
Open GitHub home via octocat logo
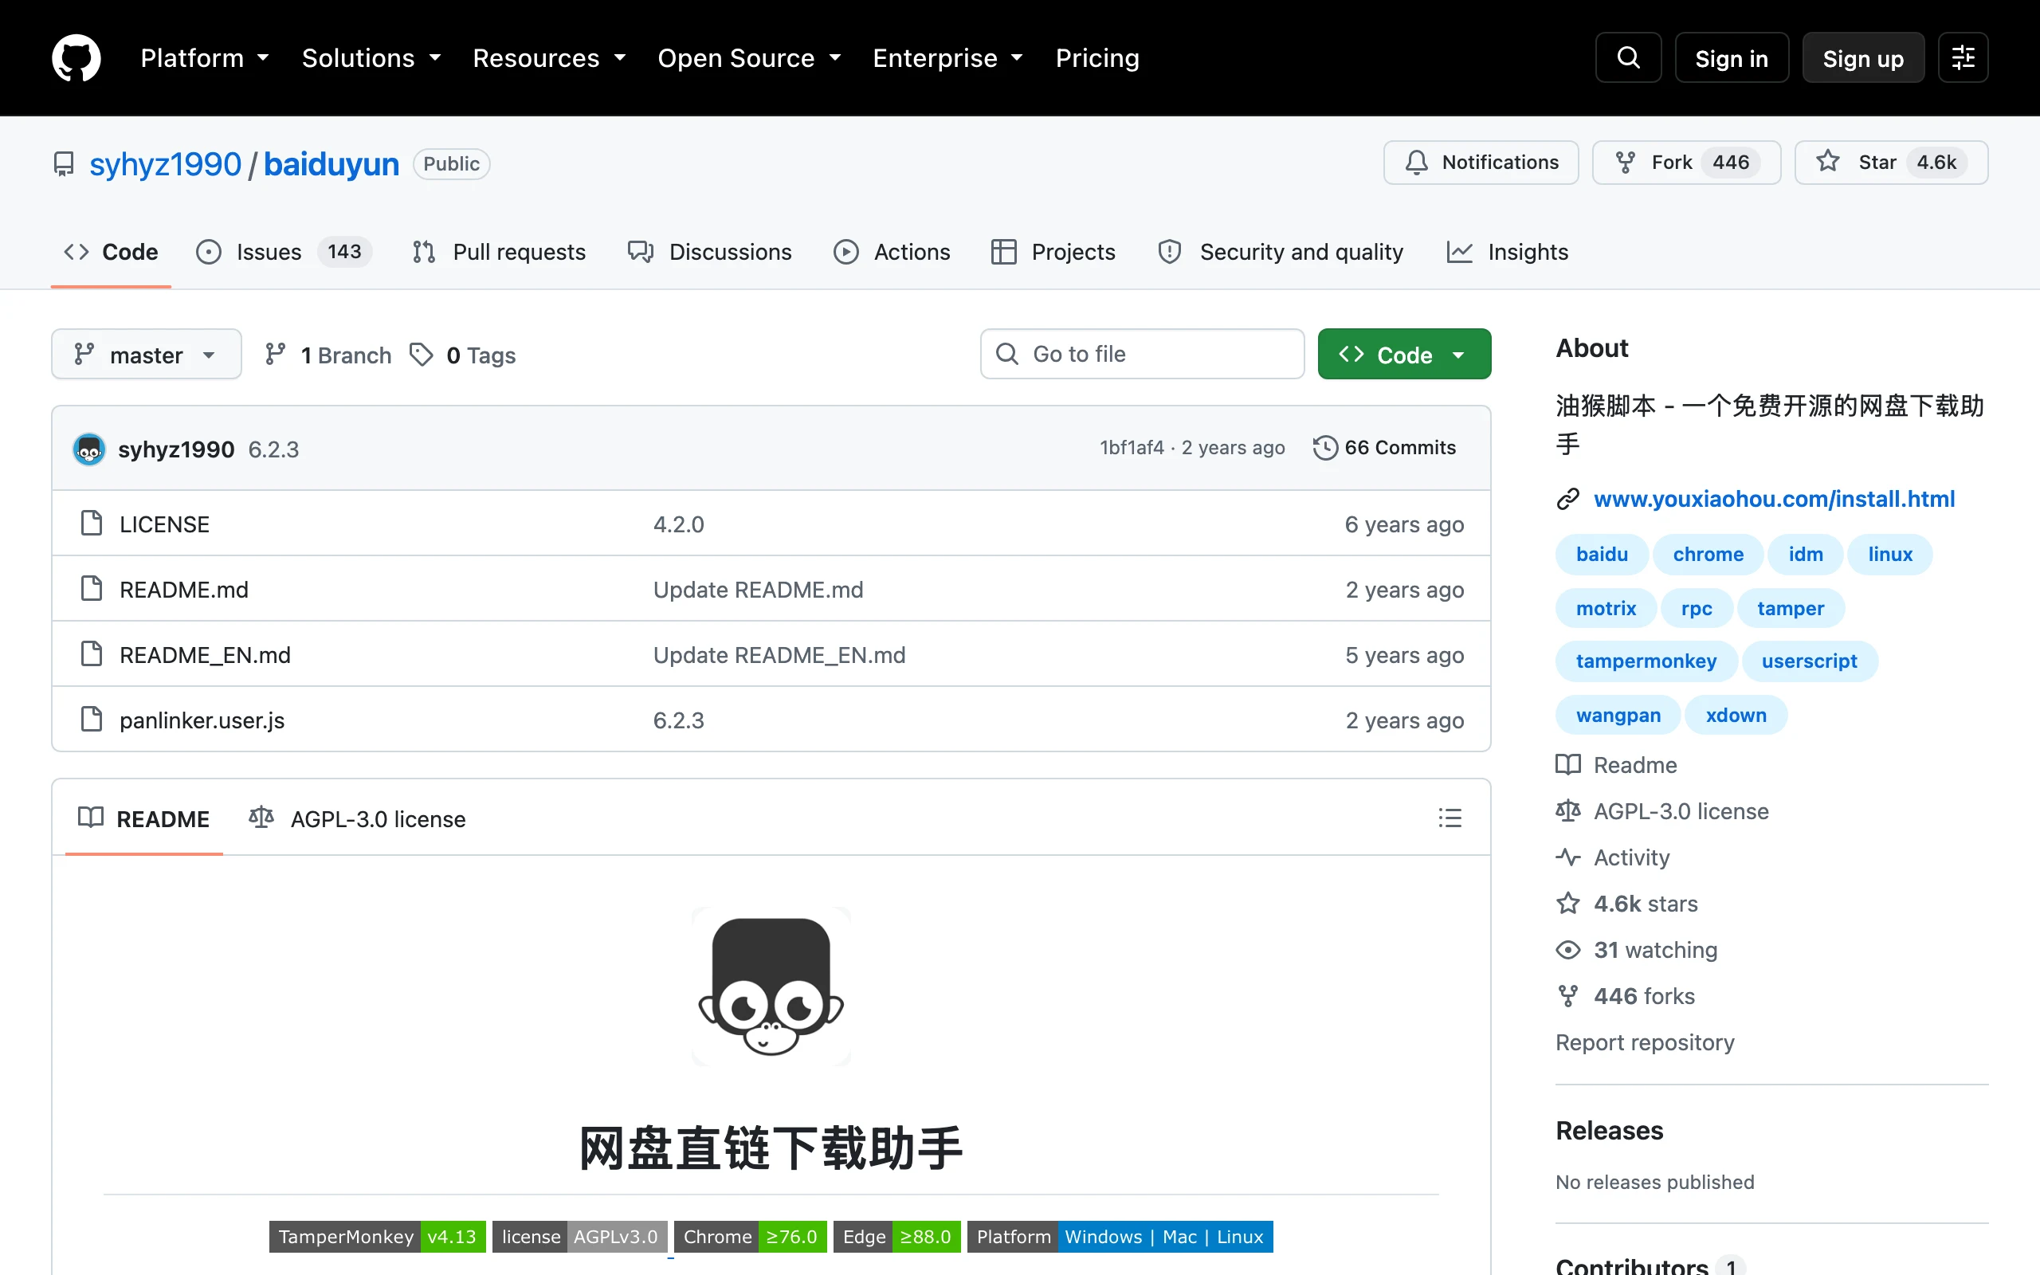point(76,57)
